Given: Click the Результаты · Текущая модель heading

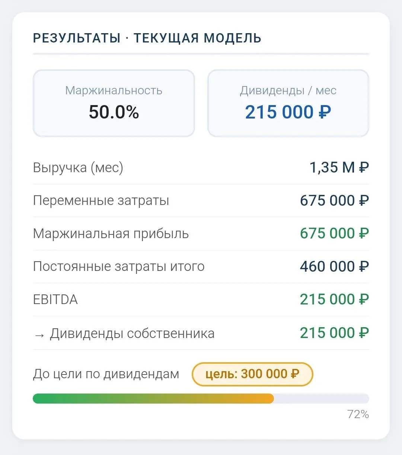Looking at the screenshot, I should 147,38.
